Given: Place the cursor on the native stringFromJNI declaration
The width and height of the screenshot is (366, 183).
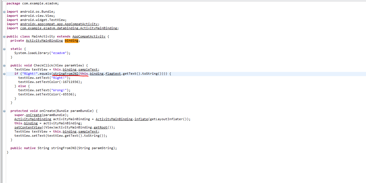Looking at the screenshot, I should point(64,148).
